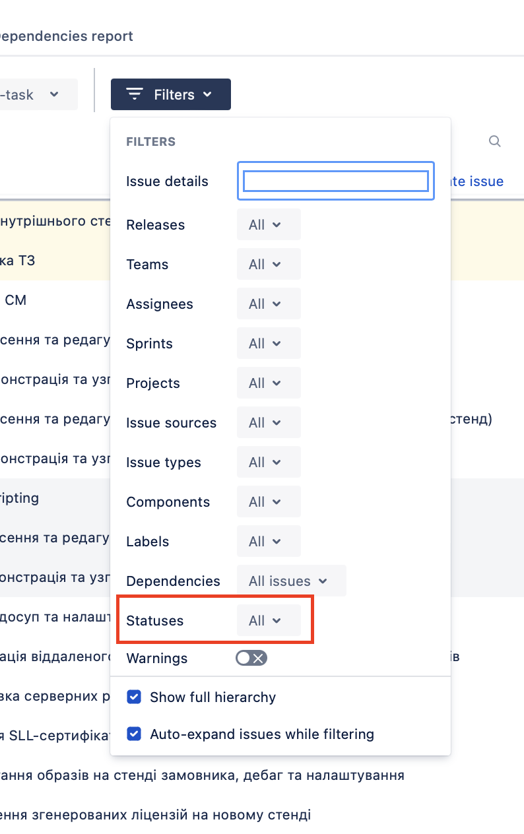Viewport: 524px width, 834px height.
Task: Select the Statuses All filter
Action: pos(269,620)
